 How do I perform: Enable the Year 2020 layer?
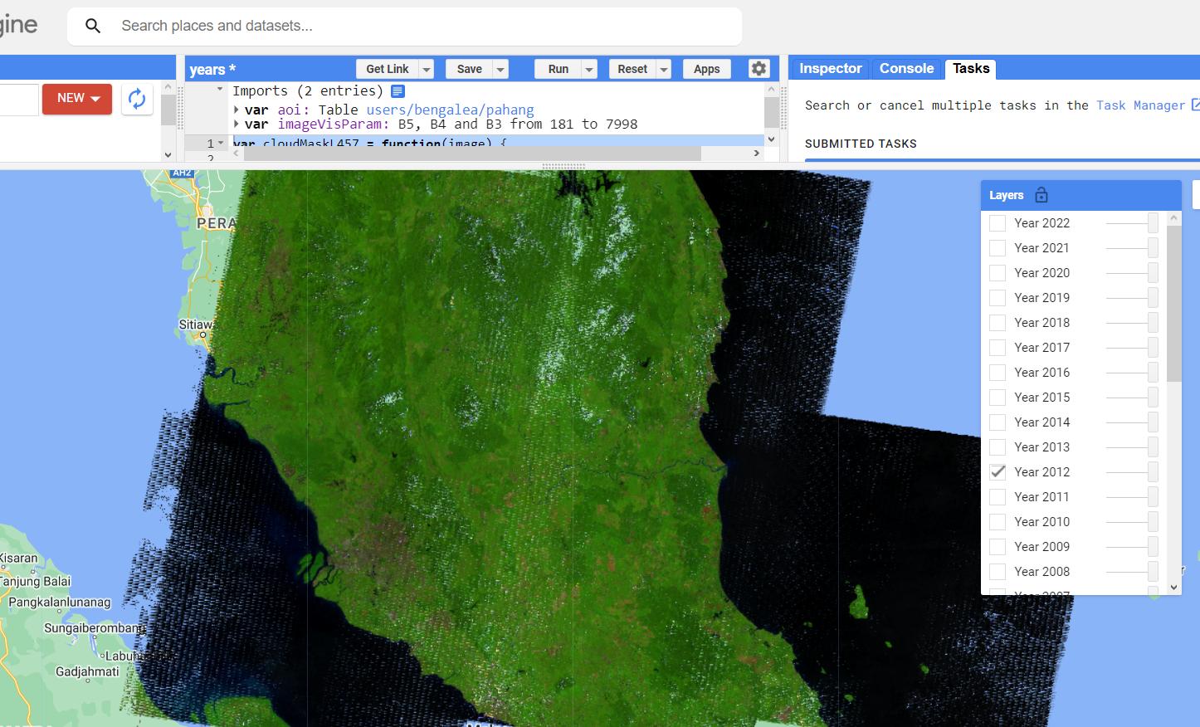(x=998, y=273)
